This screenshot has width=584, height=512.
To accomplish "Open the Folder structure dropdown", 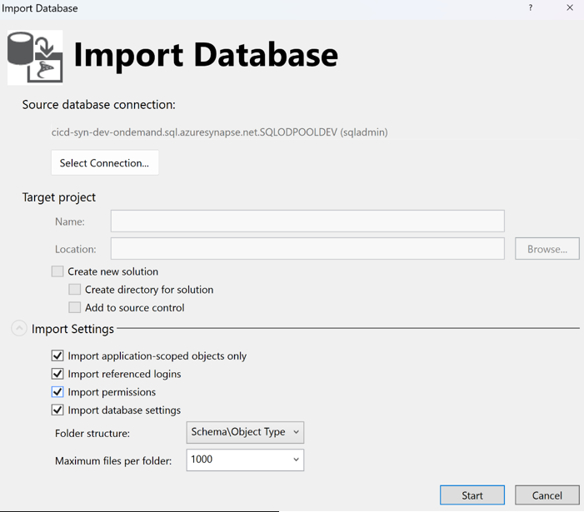I will coord(245,432).
